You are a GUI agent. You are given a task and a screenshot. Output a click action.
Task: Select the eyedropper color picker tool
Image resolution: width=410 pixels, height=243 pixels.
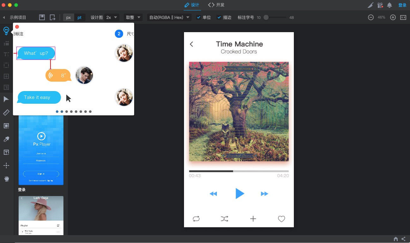coord(6,139)
